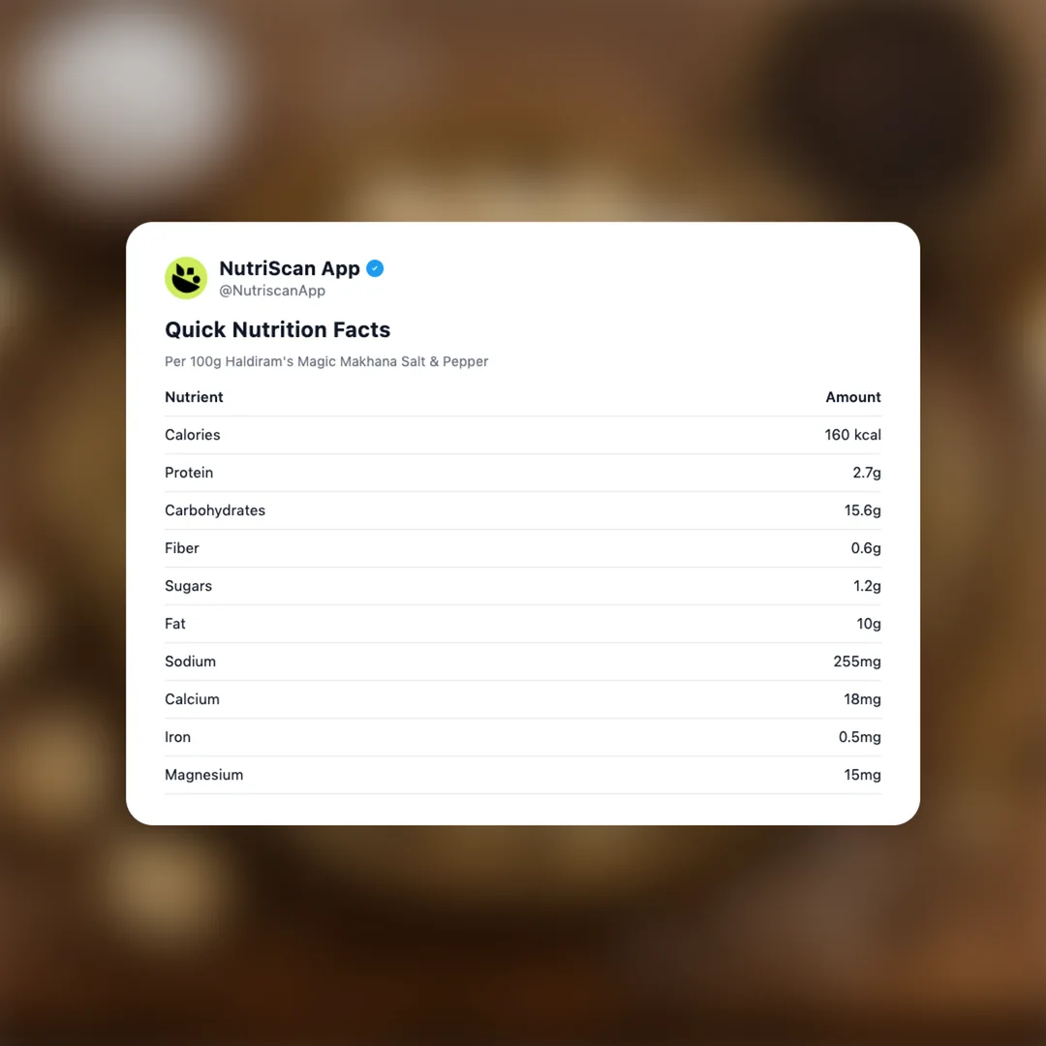This screenshot has width=1046, height=1046.
Task: Click the Nutrient column header
Action: 194,397
